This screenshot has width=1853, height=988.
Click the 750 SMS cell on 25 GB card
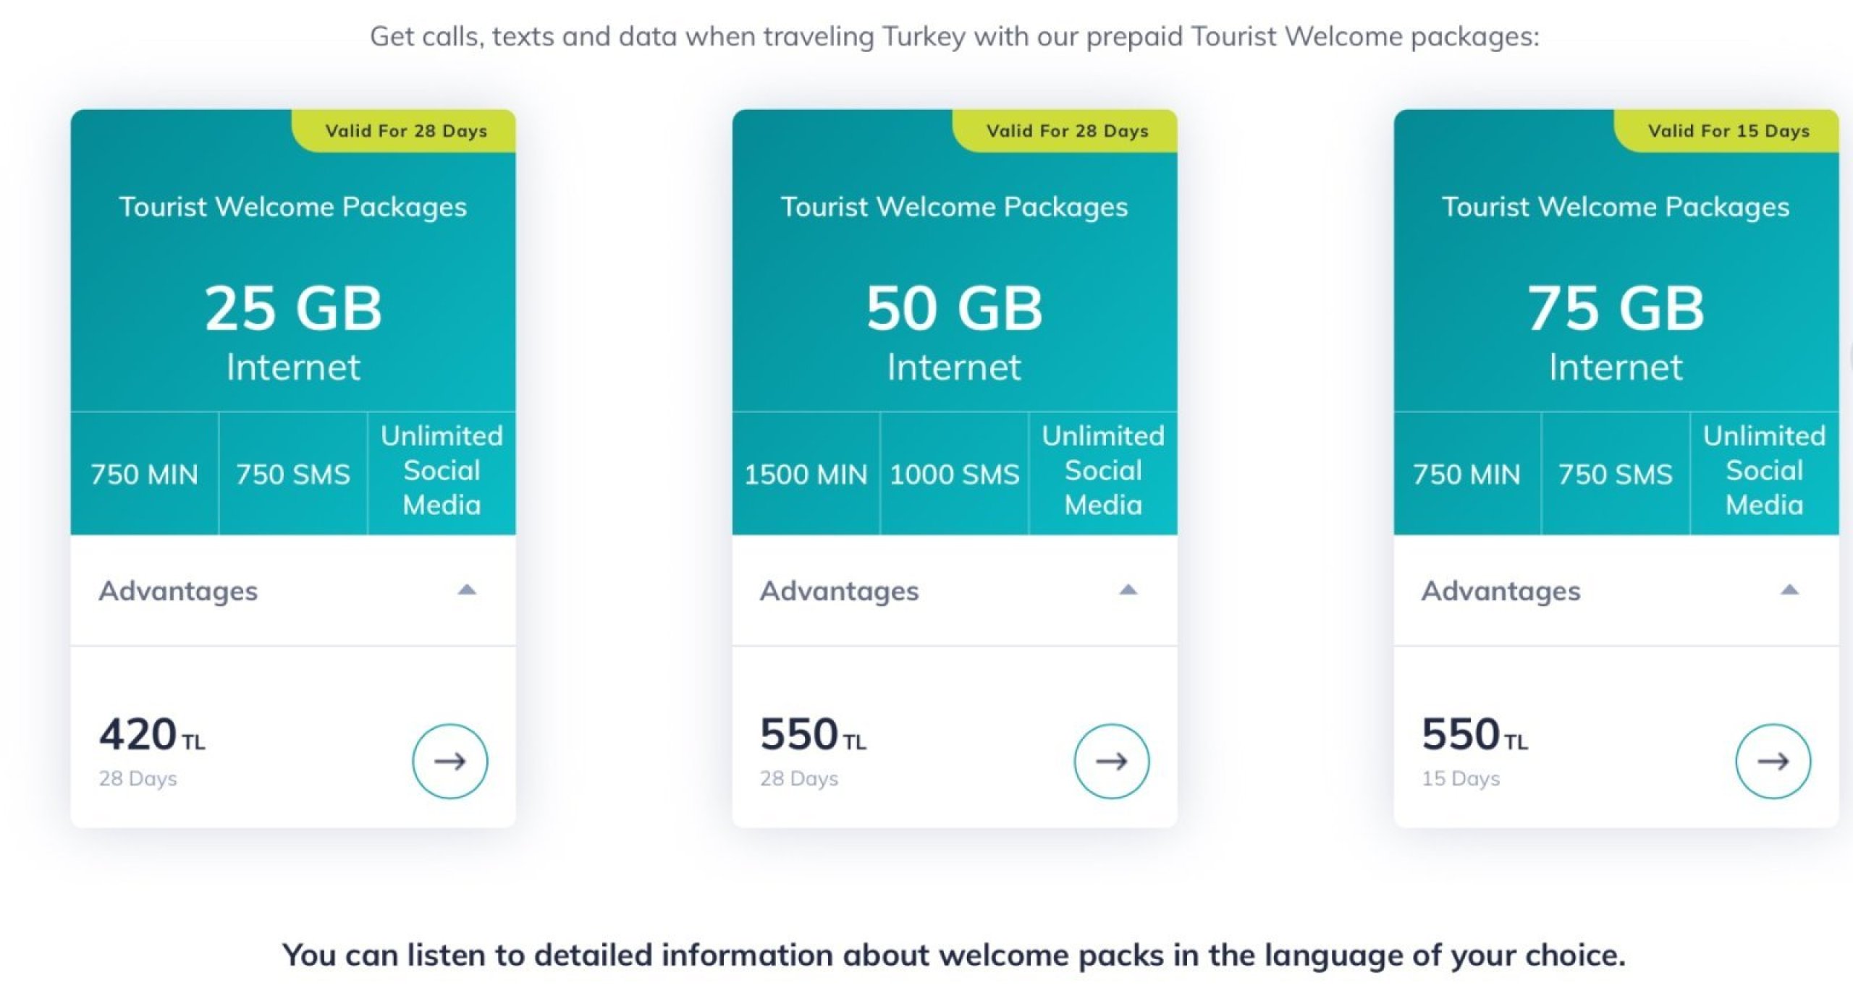pyautogui.click(x=293, y=474)
